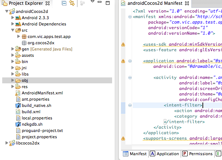Expand the res folder
The image size is (222, 160).
13,86
